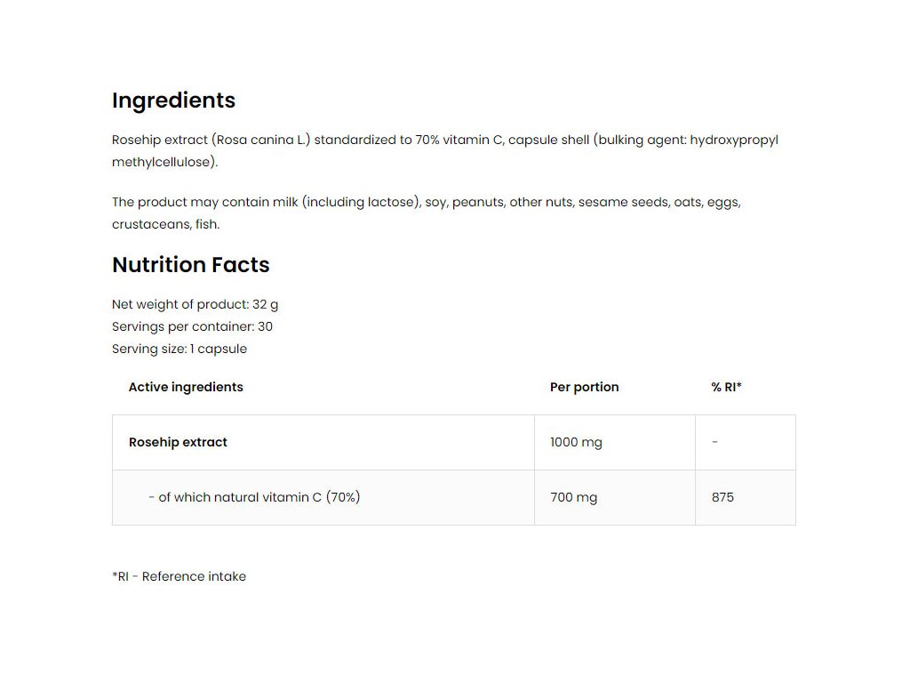The height and width of the screenshot is (683, 910).
Task: Click the Serving size: 1 capsule text
Action: point(180,349)
